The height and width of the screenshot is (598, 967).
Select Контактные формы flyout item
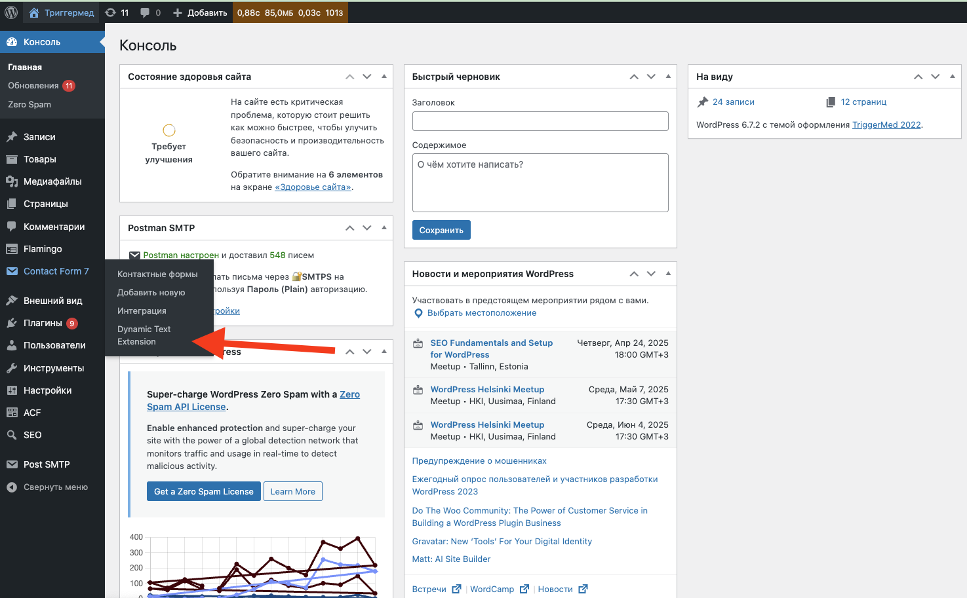pyautogui.click(x=157, y=274)
